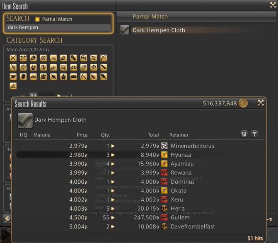Image resolution: width=278 pixels, height=243 pixels.
Task: Select the gauntlet fist weapon category
Action: pos(74,58)
